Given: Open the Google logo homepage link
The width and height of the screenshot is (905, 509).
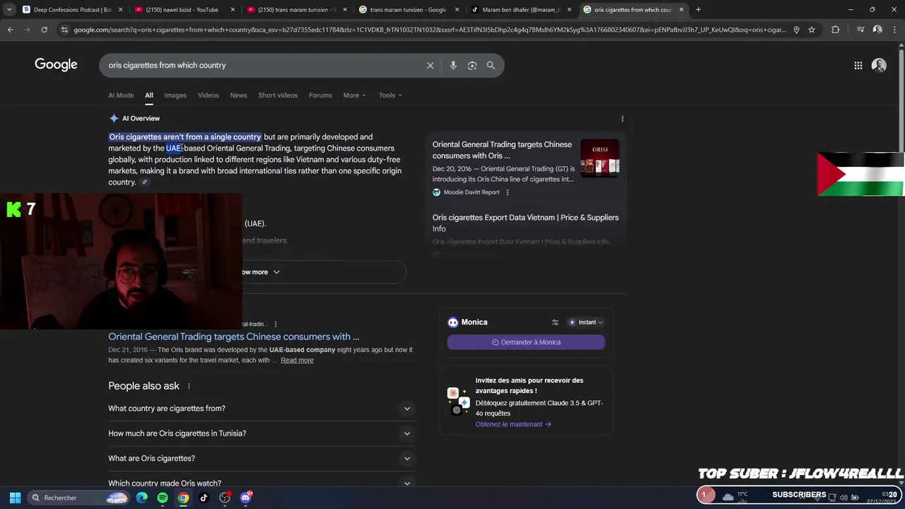Looking at the screenshot, I should (56, 65).
